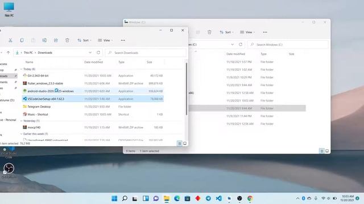Click Downloads in the address breadcrumb
Viewport: 364px width, 204px height.
pyautogui.click(x=45, y=53)
